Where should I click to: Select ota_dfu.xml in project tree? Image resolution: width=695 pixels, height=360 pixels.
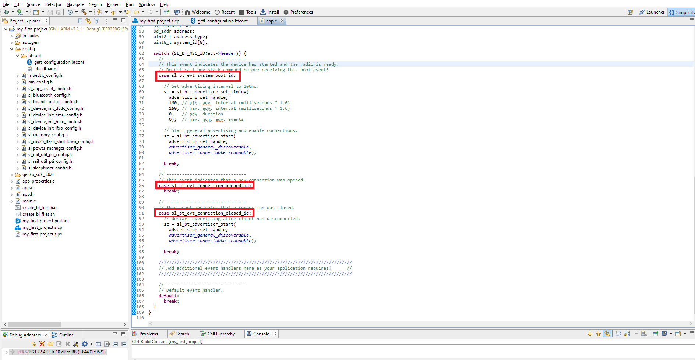(x=42, y=69)
